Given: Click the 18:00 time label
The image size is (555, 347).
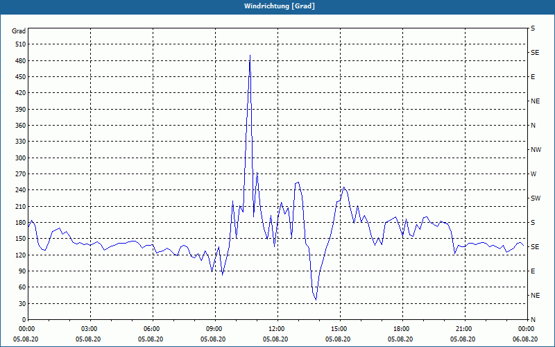Looking at the screenshot, I should click(402, 329).
